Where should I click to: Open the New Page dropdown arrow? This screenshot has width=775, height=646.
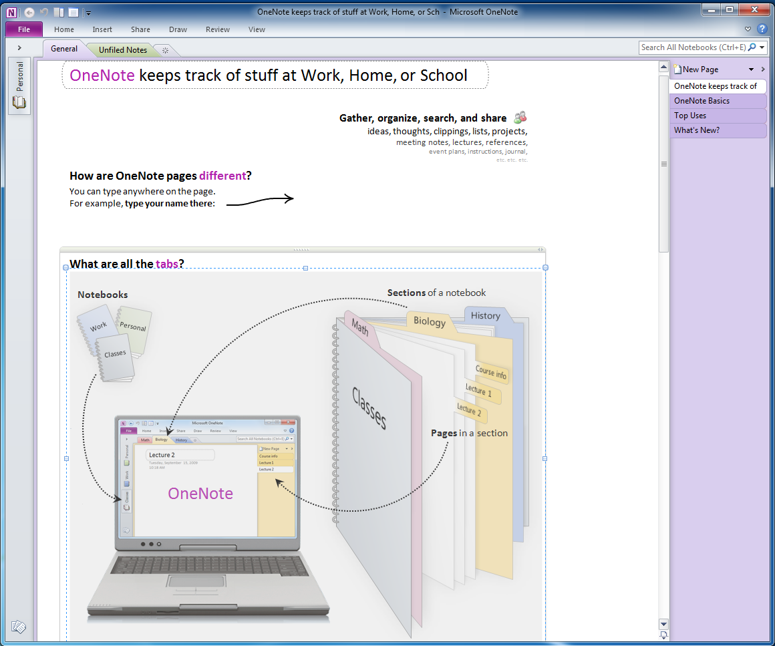click(751, 69)
